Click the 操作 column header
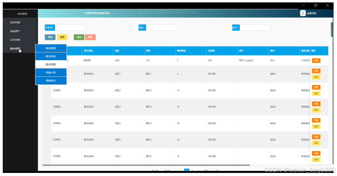The image size is (337, 176). (x=319, y=51)
